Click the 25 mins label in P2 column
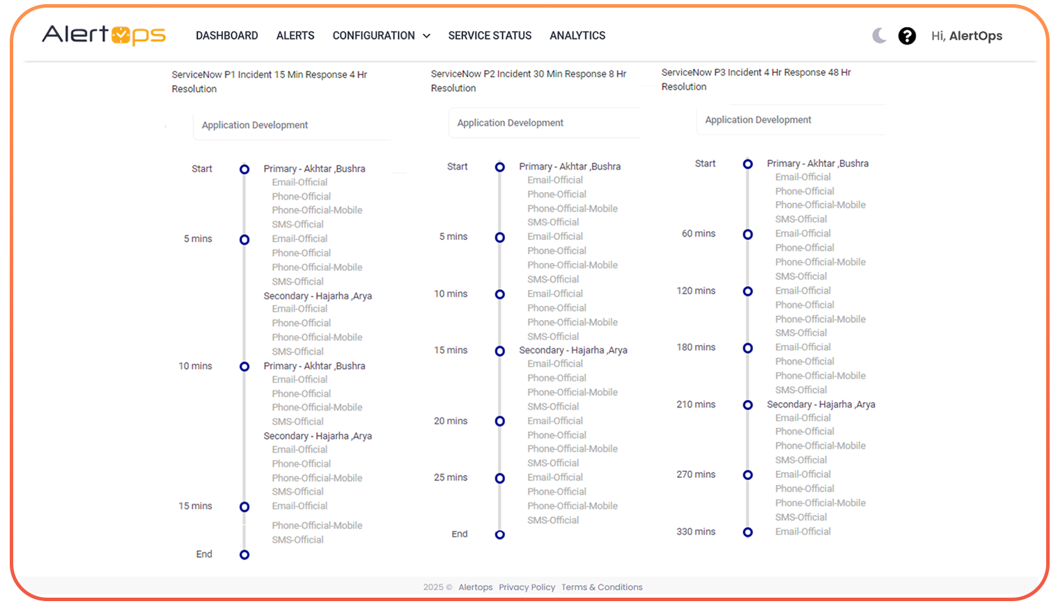The height and width of the screenshot is (606, 1058). click(x=451, y=477)
